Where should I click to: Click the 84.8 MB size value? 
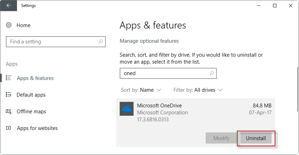tap(262, 106)
